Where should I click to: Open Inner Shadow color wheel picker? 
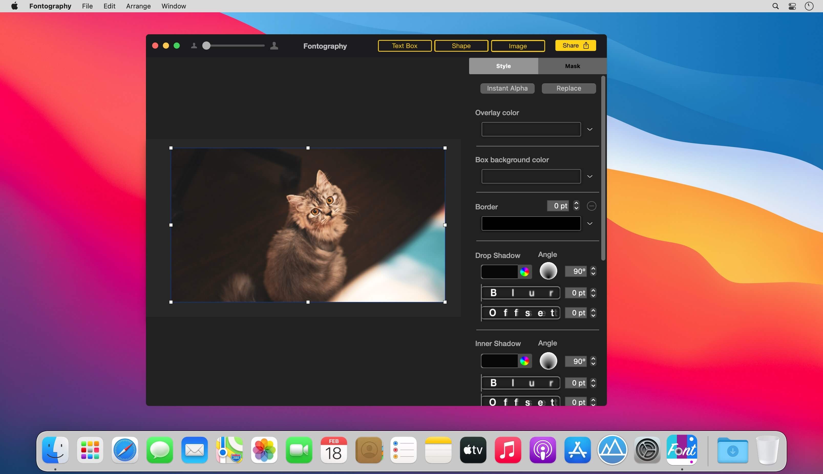pos(524,361)
